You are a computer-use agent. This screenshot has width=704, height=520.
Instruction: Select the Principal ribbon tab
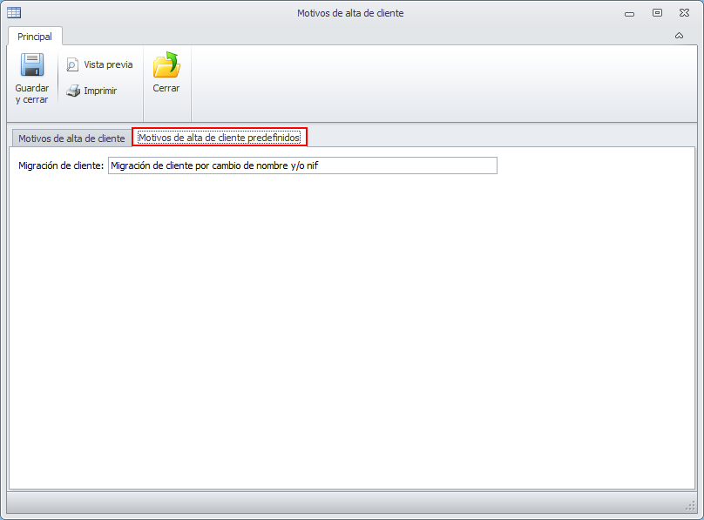point(35,37)
